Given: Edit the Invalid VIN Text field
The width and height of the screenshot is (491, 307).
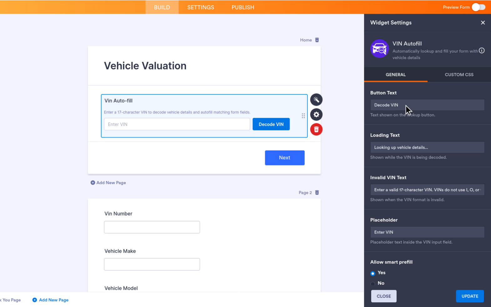Looking at the screenshot, I should (427, 190).
